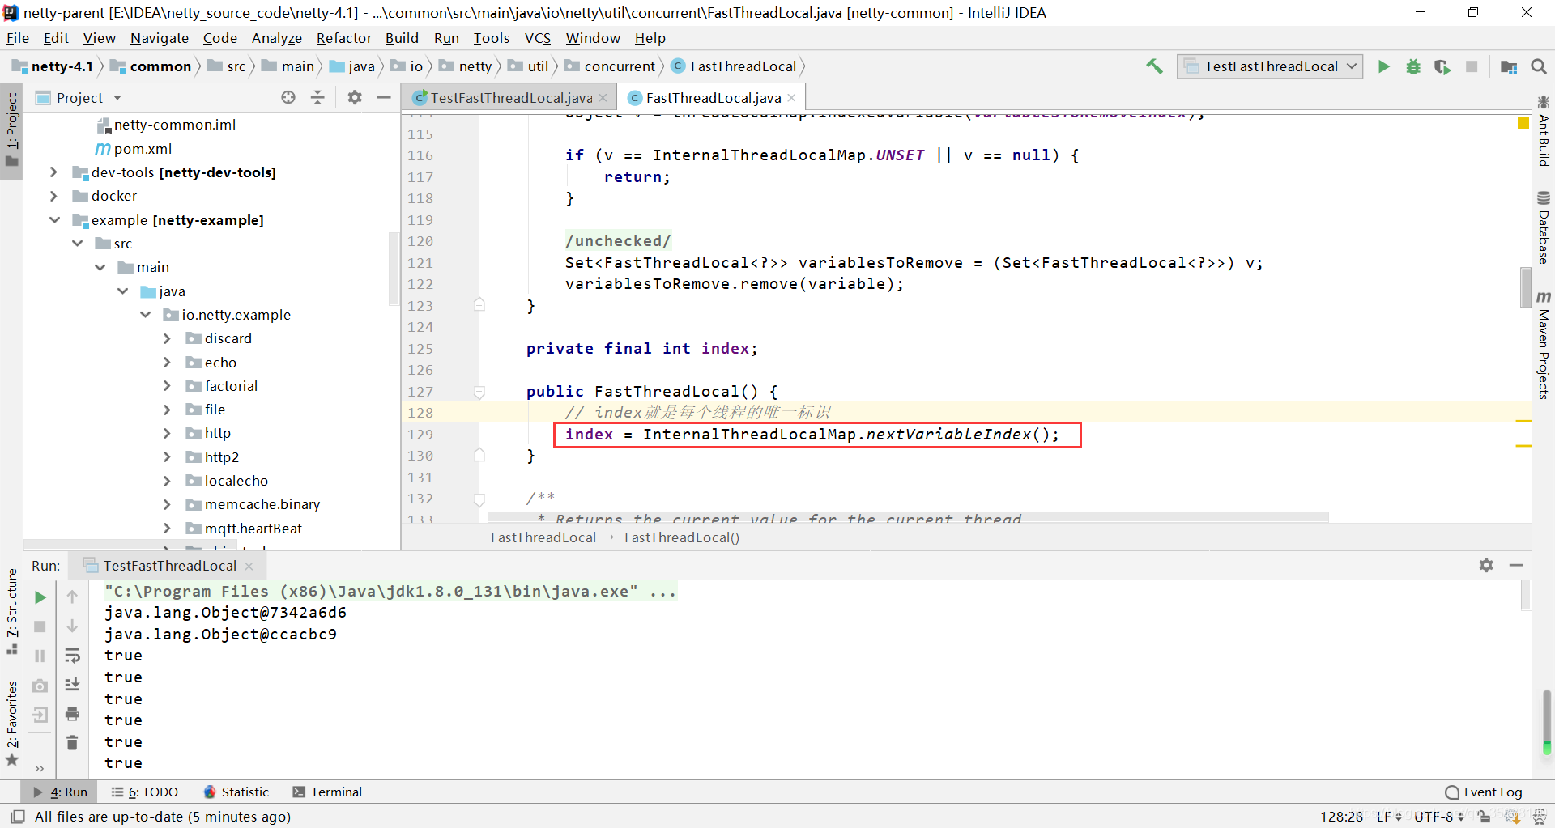Toggle the 1: Project tool window
Viewport: 1555px width, 828px height.
(x=11, y=130)
